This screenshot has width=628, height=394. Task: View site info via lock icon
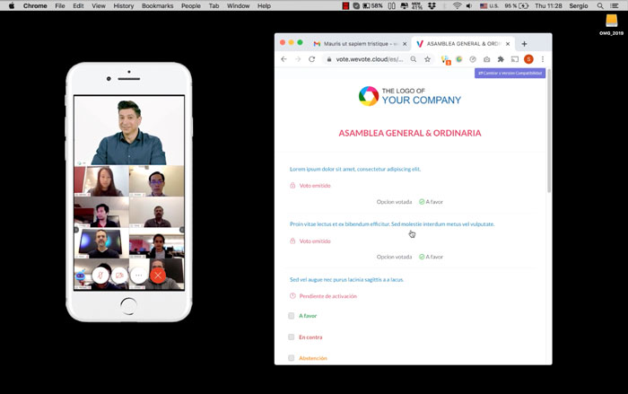[329, 59]
